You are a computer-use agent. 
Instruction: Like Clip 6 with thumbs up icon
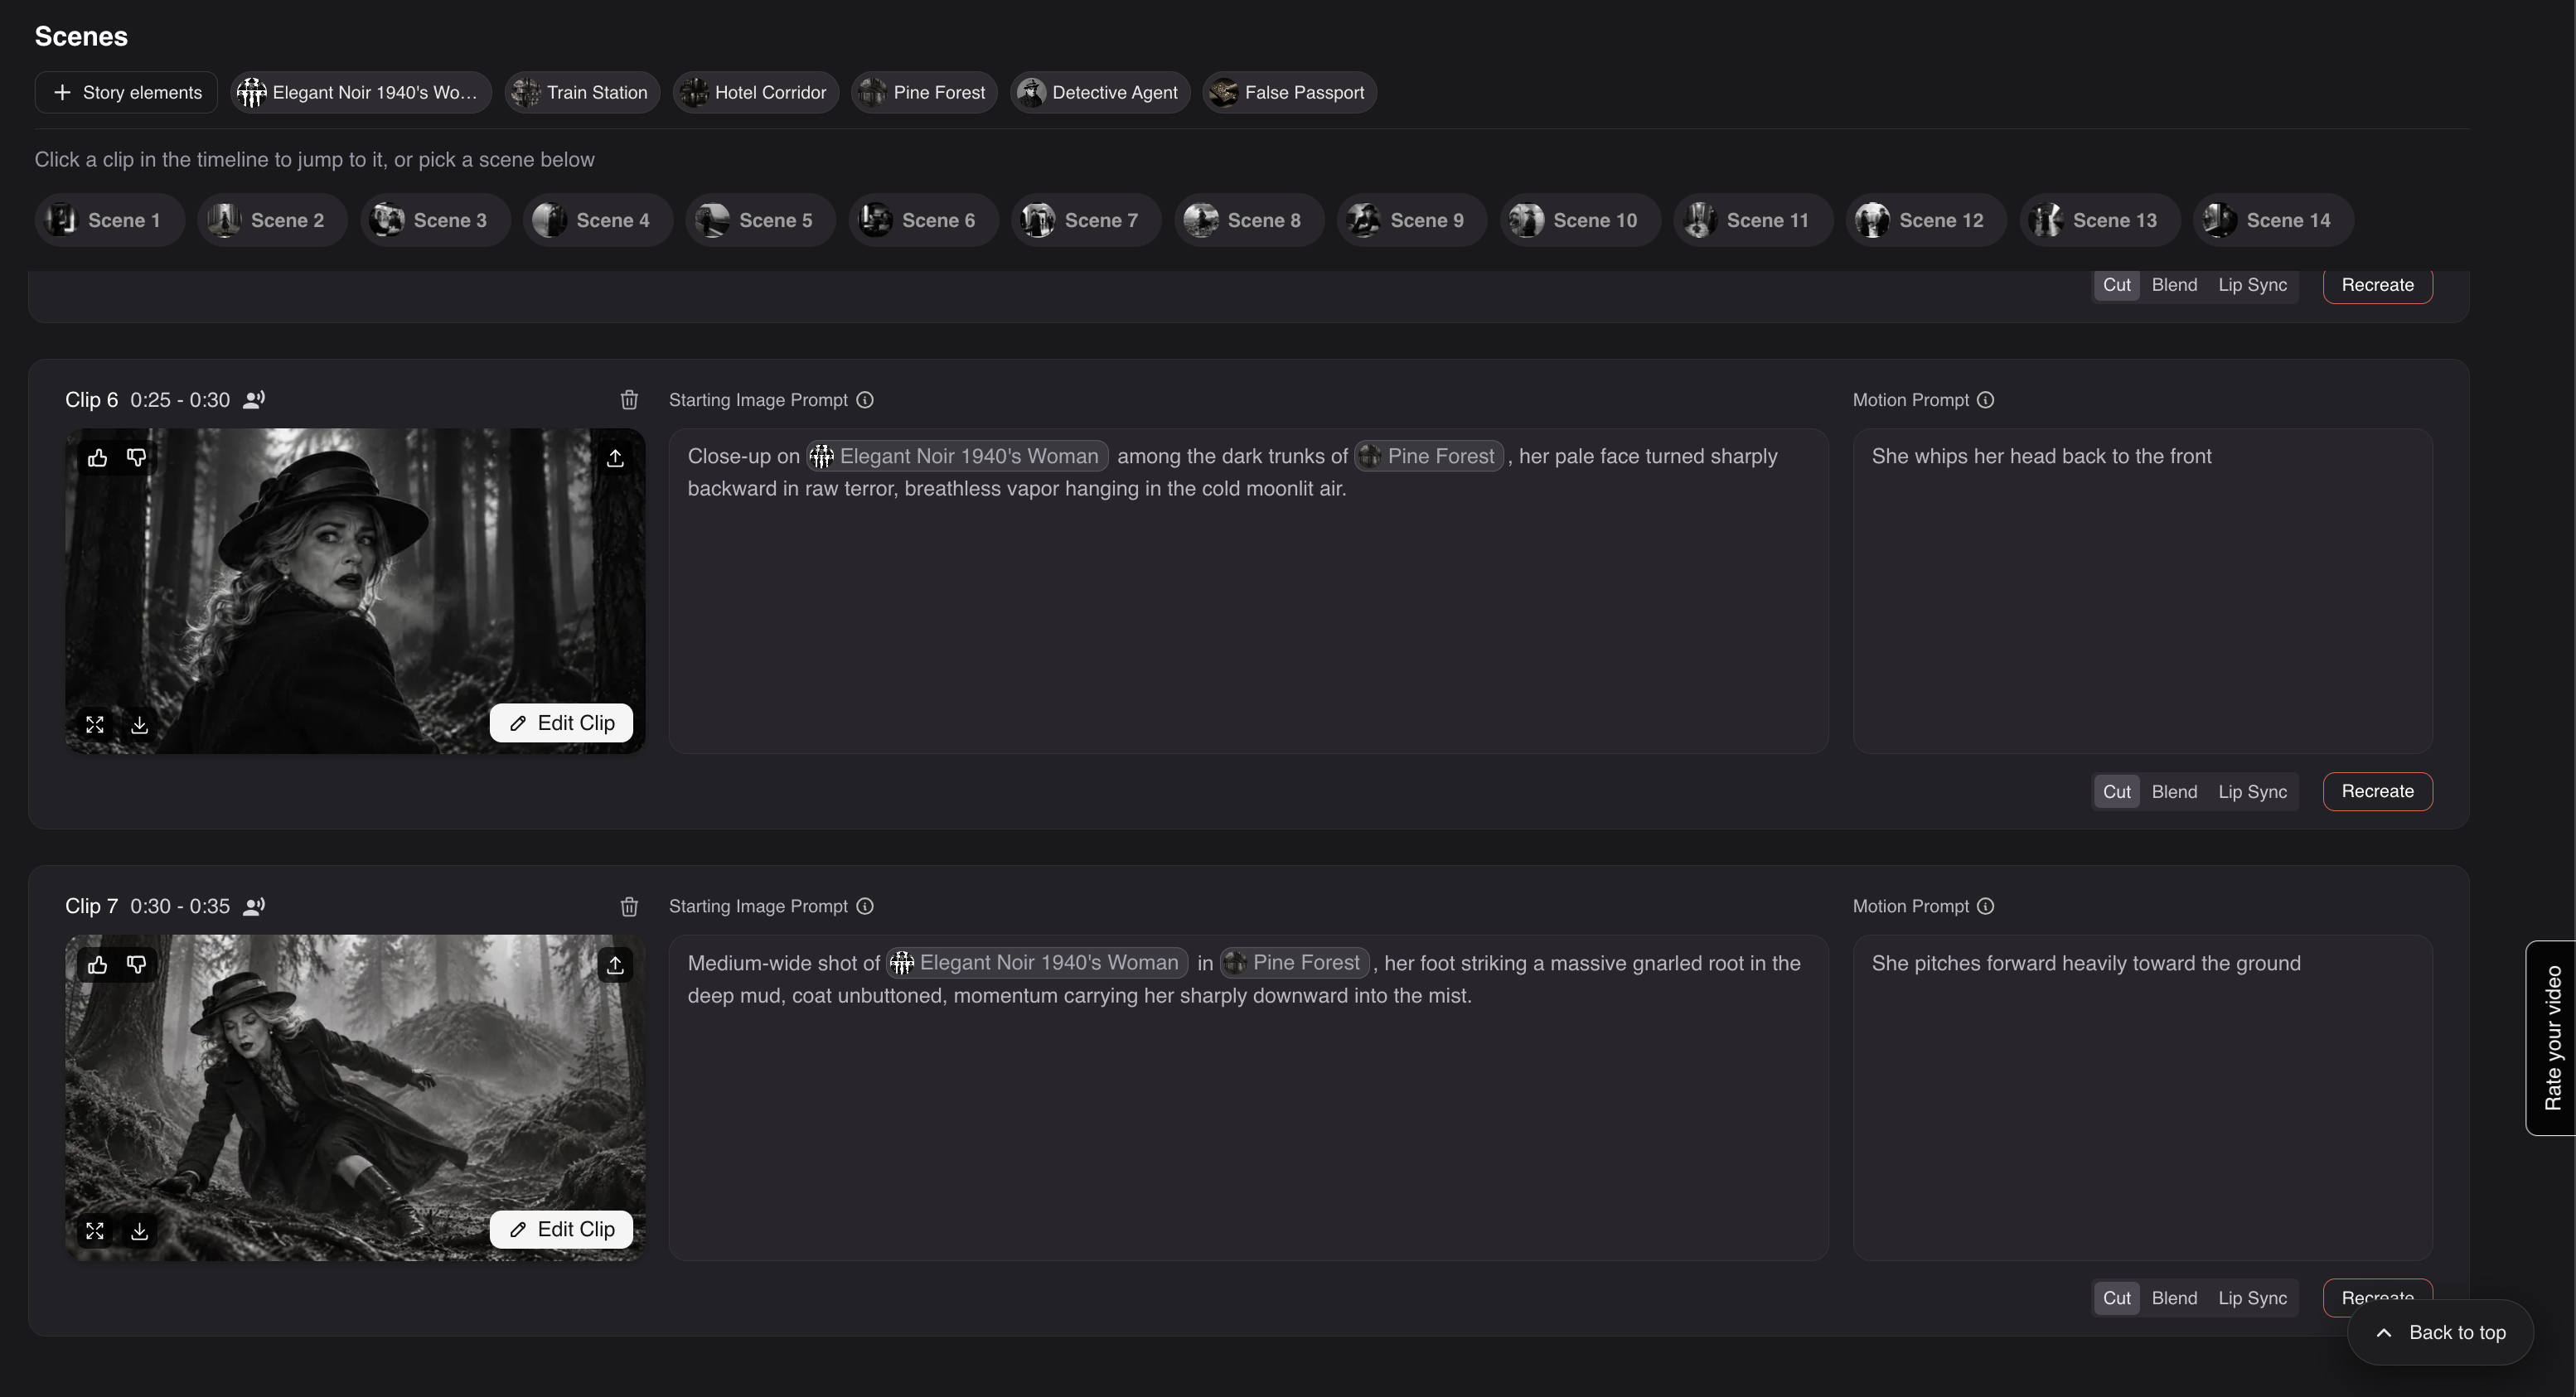point(97,458)
